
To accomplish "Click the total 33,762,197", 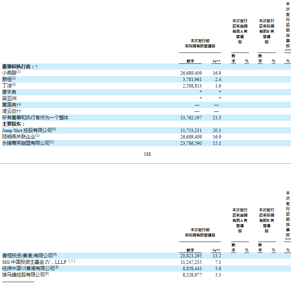I will tap(191, 118).
